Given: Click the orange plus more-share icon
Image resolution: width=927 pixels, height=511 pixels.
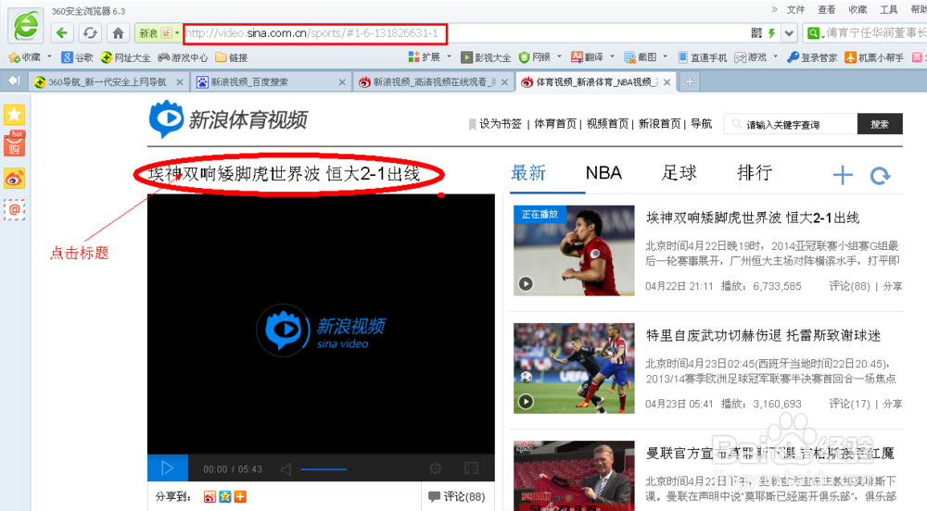Looking at the screenshot, I should pos(241,497).
